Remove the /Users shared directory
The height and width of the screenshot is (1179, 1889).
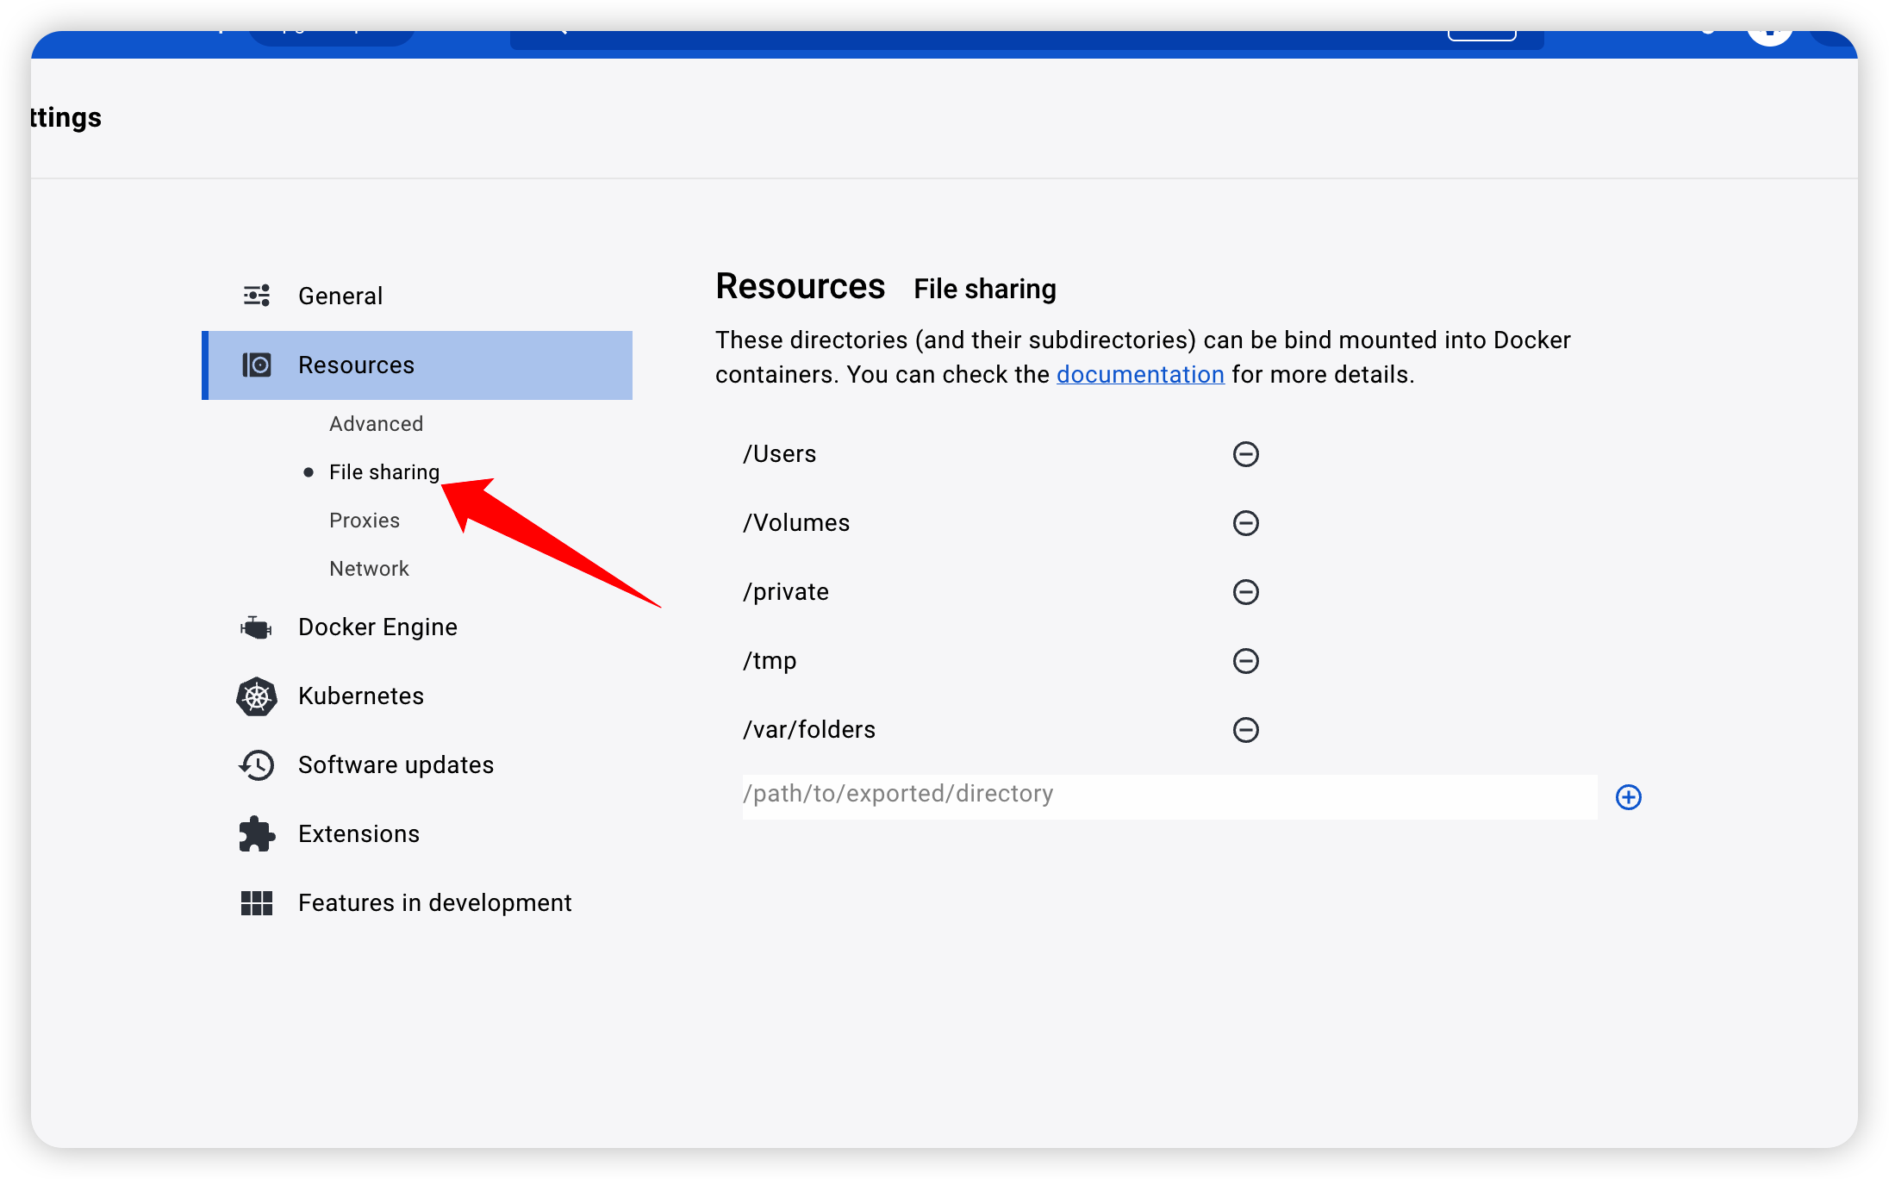1245,454
